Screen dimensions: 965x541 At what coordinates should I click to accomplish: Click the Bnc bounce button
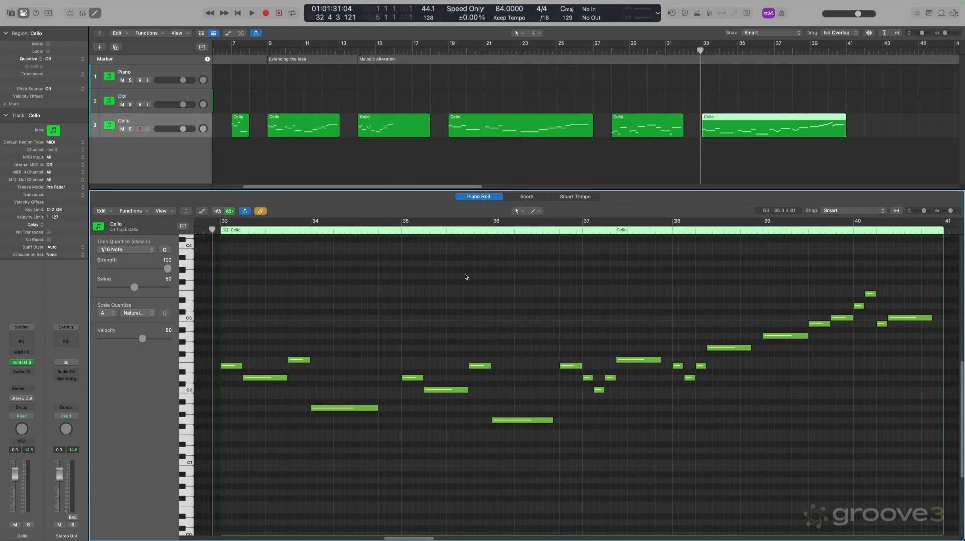(x=73, y=517)
